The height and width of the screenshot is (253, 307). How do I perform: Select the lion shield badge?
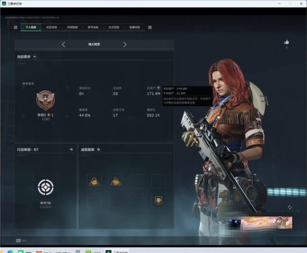(x=158, y=201)
